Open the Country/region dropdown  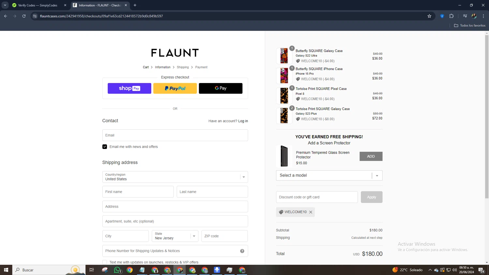click(x=175, y=177)
